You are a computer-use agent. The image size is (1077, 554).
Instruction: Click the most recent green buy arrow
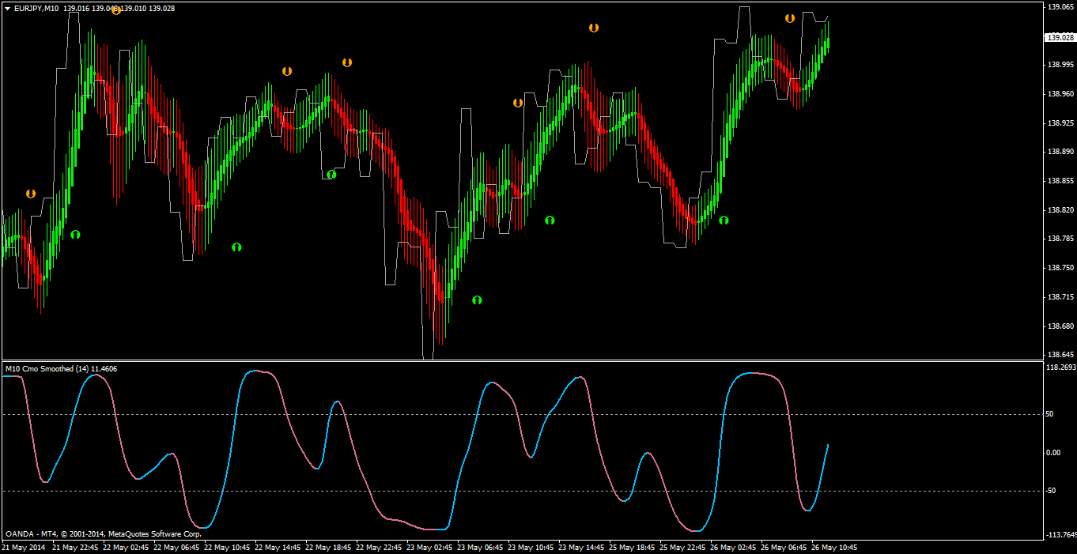(x=724, y=220)
